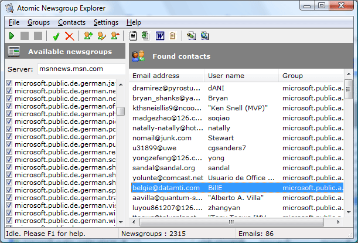This screenshot has width=358, height=243.
Task: Copy contacts with the clipboard icon
Action: pyautogui.click(x=173, y=36)
